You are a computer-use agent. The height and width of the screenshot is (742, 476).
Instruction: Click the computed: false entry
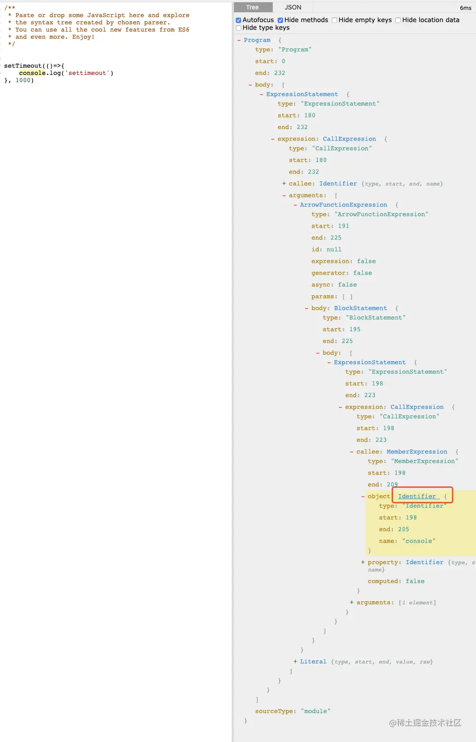coord(396,581)
